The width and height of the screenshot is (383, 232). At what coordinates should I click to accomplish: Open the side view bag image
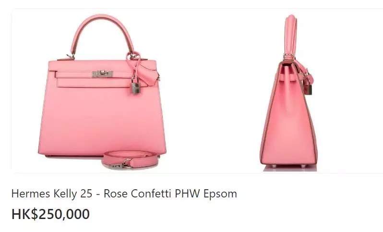pos(289,93)
